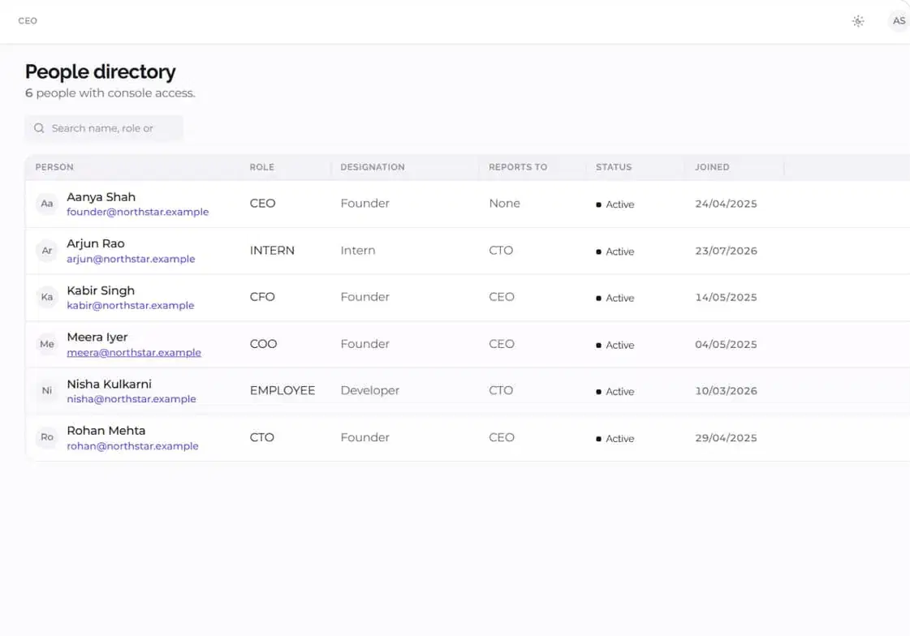
Task: Sort by the ROLE column header
Action: [x=261, y=167]
